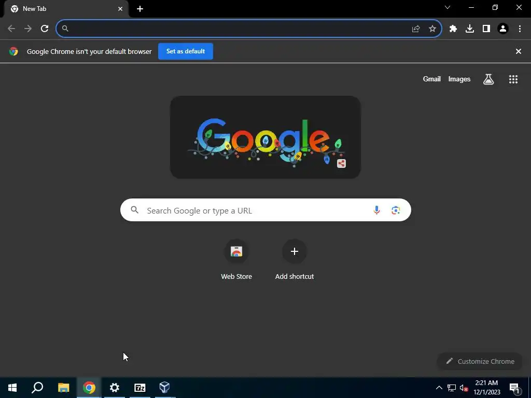Toggle the side panel icon
531x398 pixels.
click(x=486, y=29)
